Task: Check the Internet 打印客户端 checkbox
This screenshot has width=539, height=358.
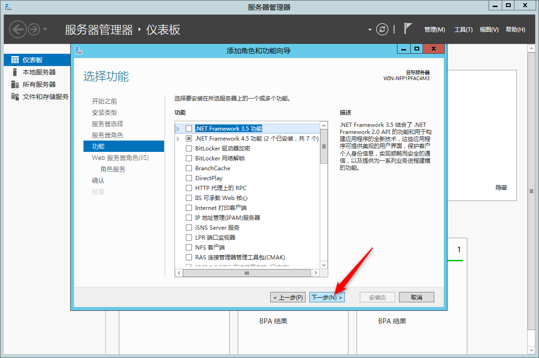Action: point(189,208)
